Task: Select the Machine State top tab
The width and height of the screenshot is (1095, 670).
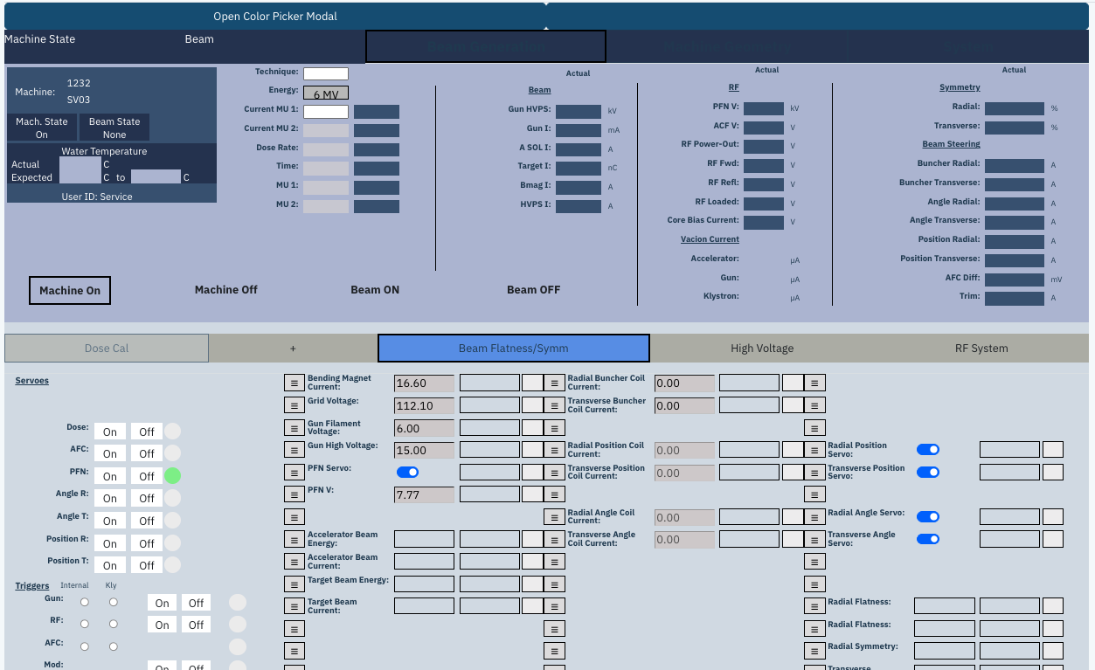Action: click(x=40, y=39)
